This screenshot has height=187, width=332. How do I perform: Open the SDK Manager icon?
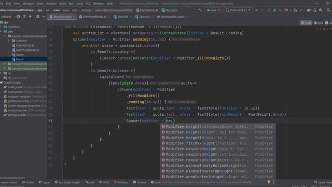point(321,10)
